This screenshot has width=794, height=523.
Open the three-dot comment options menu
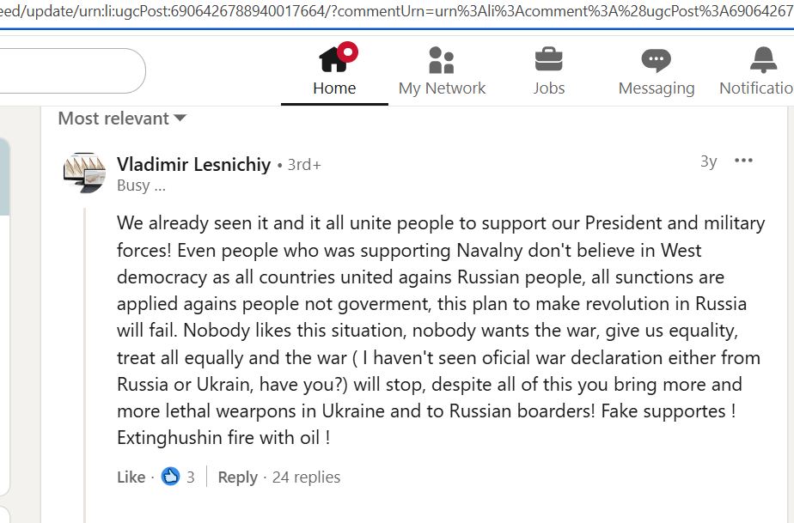pyautogui.click(x=743, y=161)
